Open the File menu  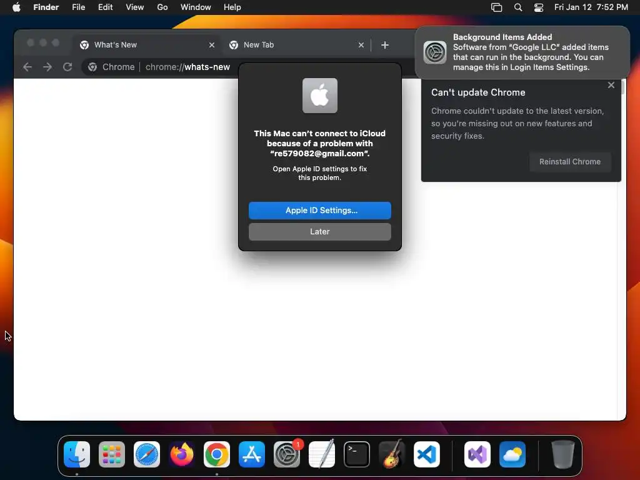[x=78, y=7]
